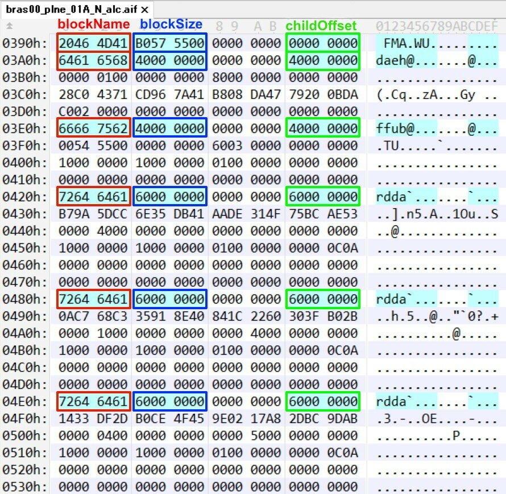Select address label 0390h
506x494 pixels.
click(24, 43)
